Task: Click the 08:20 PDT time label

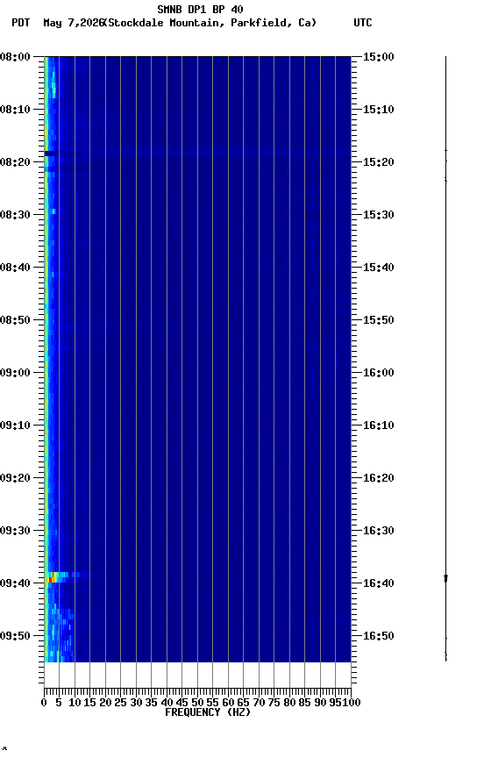Action: (15, 162)
